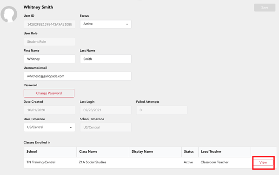This screenshot has width=279, height=175.
Task: Open the Status dropdown showing Active
Action: (106, 24)
